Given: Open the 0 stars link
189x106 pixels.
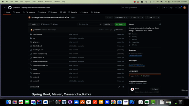Looking at the screenshot, I should pyautogui.click(x=134, y=39).
